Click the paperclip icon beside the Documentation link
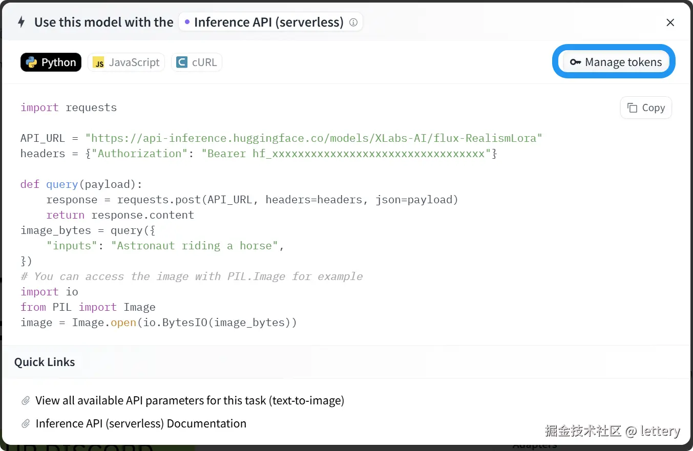 pyautogui.click(x=25, y=424)
